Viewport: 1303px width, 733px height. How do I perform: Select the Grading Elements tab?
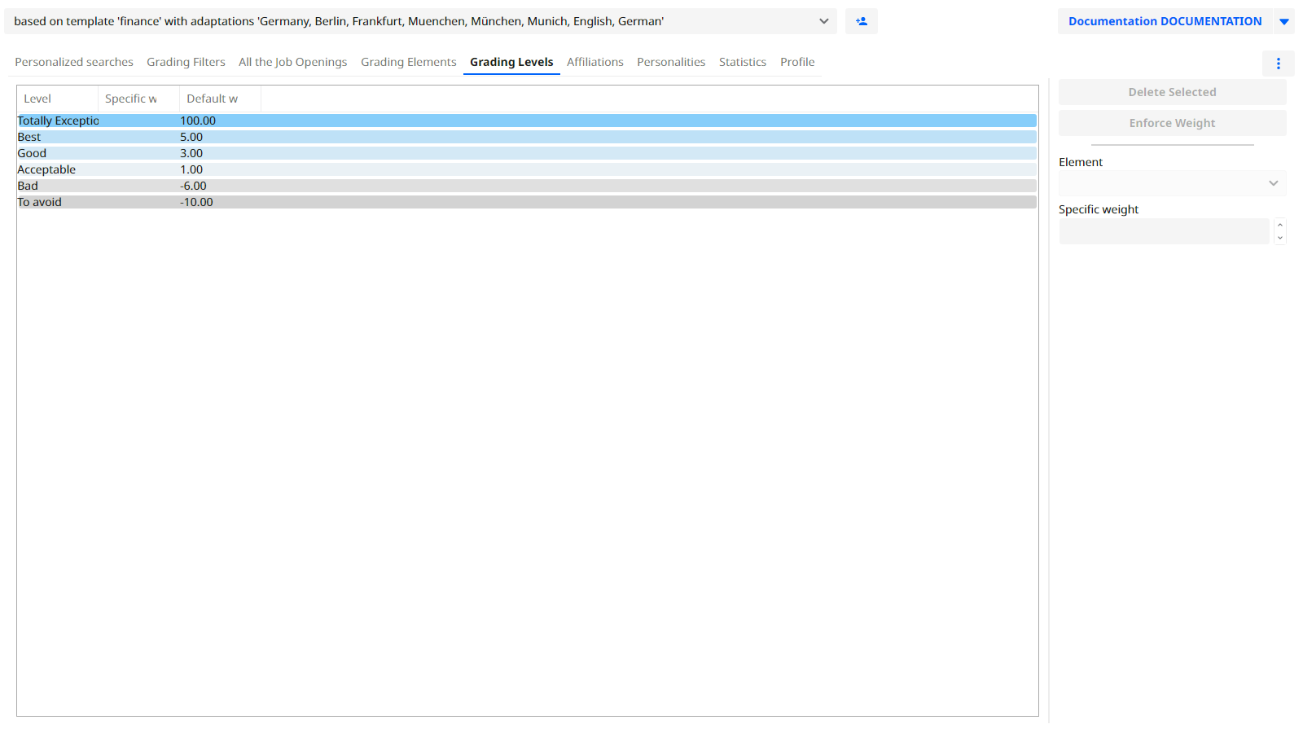(x=408, y=62)
